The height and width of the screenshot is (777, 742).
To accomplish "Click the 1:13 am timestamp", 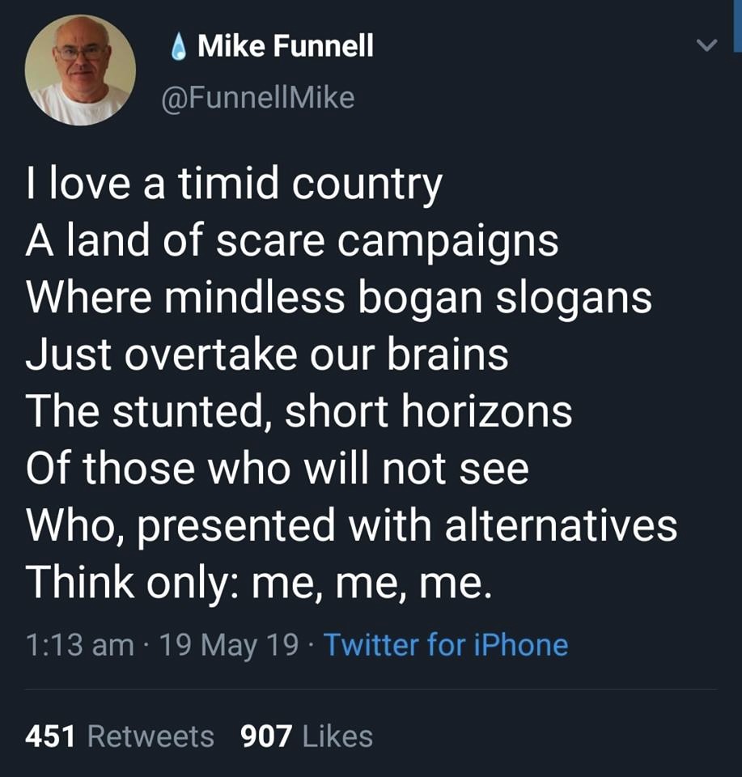I will pos(79,645).
